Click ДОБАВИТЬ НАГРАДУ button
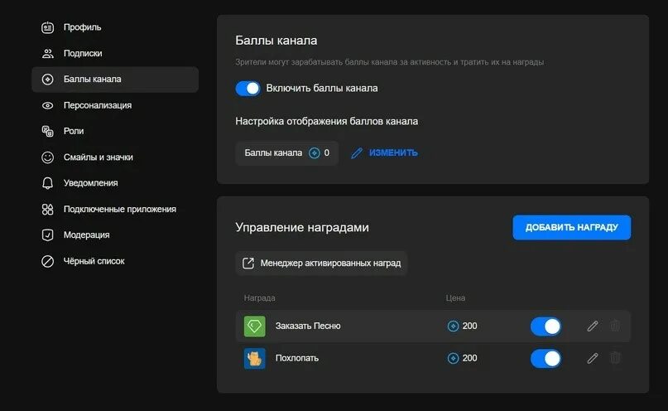 pyautogui.click(x=572, y=227)
